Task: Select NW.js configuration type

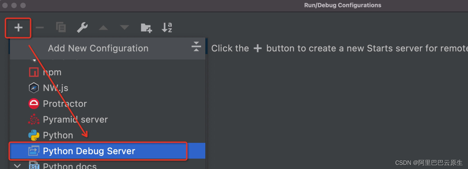Action: pos(55,88)
